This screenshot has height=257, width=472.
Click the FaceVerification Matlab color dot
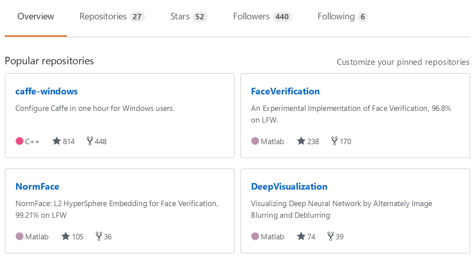point(255,141)
